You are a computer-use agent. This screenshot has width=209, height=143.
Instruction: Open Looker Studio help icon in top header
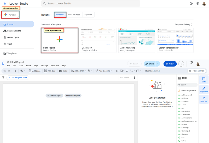pos(191,3)
